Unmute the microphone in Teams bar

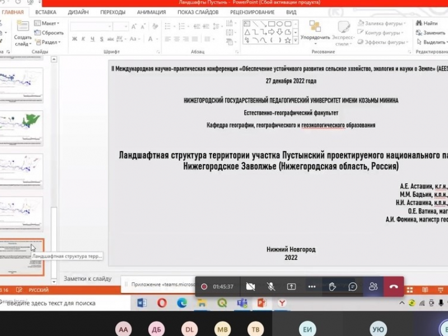pos(271,286)
